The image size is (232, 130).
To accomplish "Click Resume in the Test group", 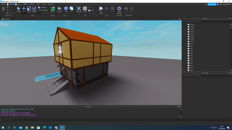I will click(107, 9).
